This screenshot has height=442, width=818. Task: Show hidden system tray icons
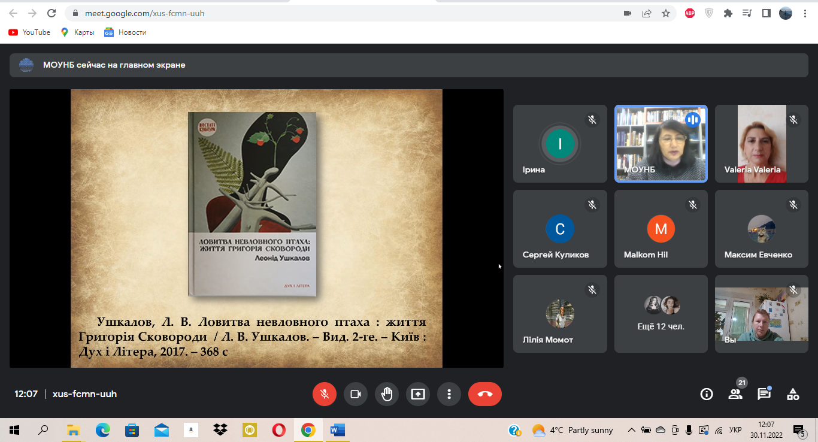pos(631,430)
